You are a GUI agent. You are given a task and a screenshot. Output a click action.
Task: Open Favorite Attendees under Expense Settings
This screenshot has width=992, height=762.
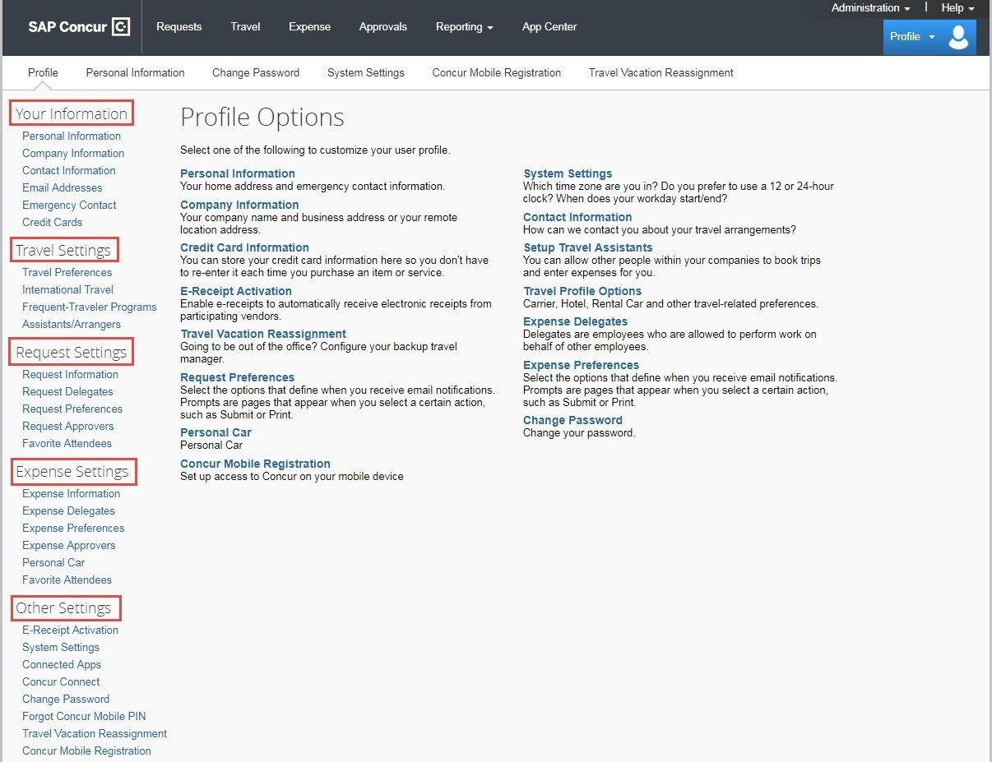click(x=67, y=580)
